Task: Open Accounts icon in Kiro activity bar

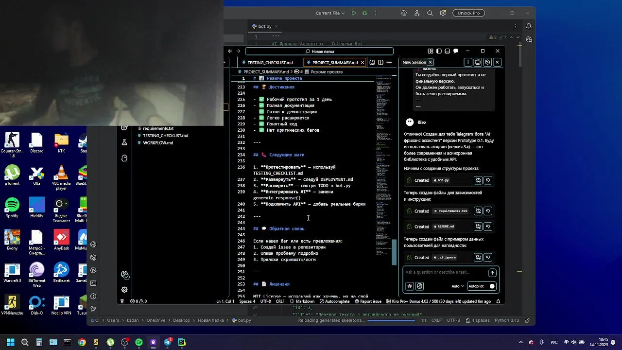Action: [124, 275]
